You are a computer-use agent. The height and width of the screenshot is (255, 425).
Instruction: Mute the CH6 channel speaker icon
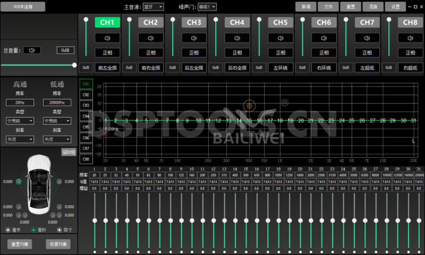[x=324, y=38]
